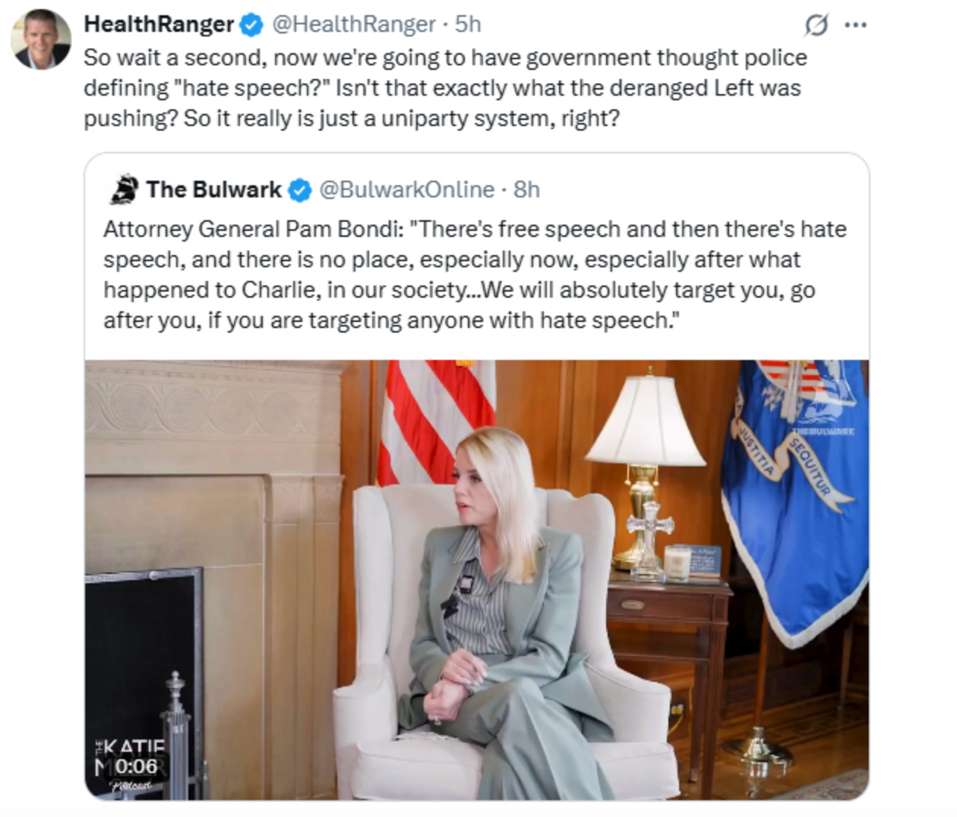
Task: Click HealthRanger's blue verified checkmark badge
Action: [251, 25]
